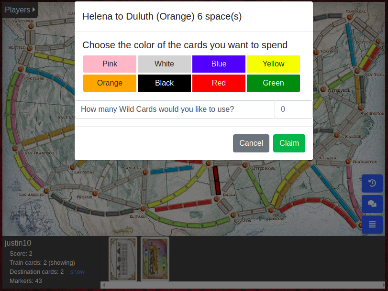
Task: Select the white train card in hand
Action: coord(123,259)
